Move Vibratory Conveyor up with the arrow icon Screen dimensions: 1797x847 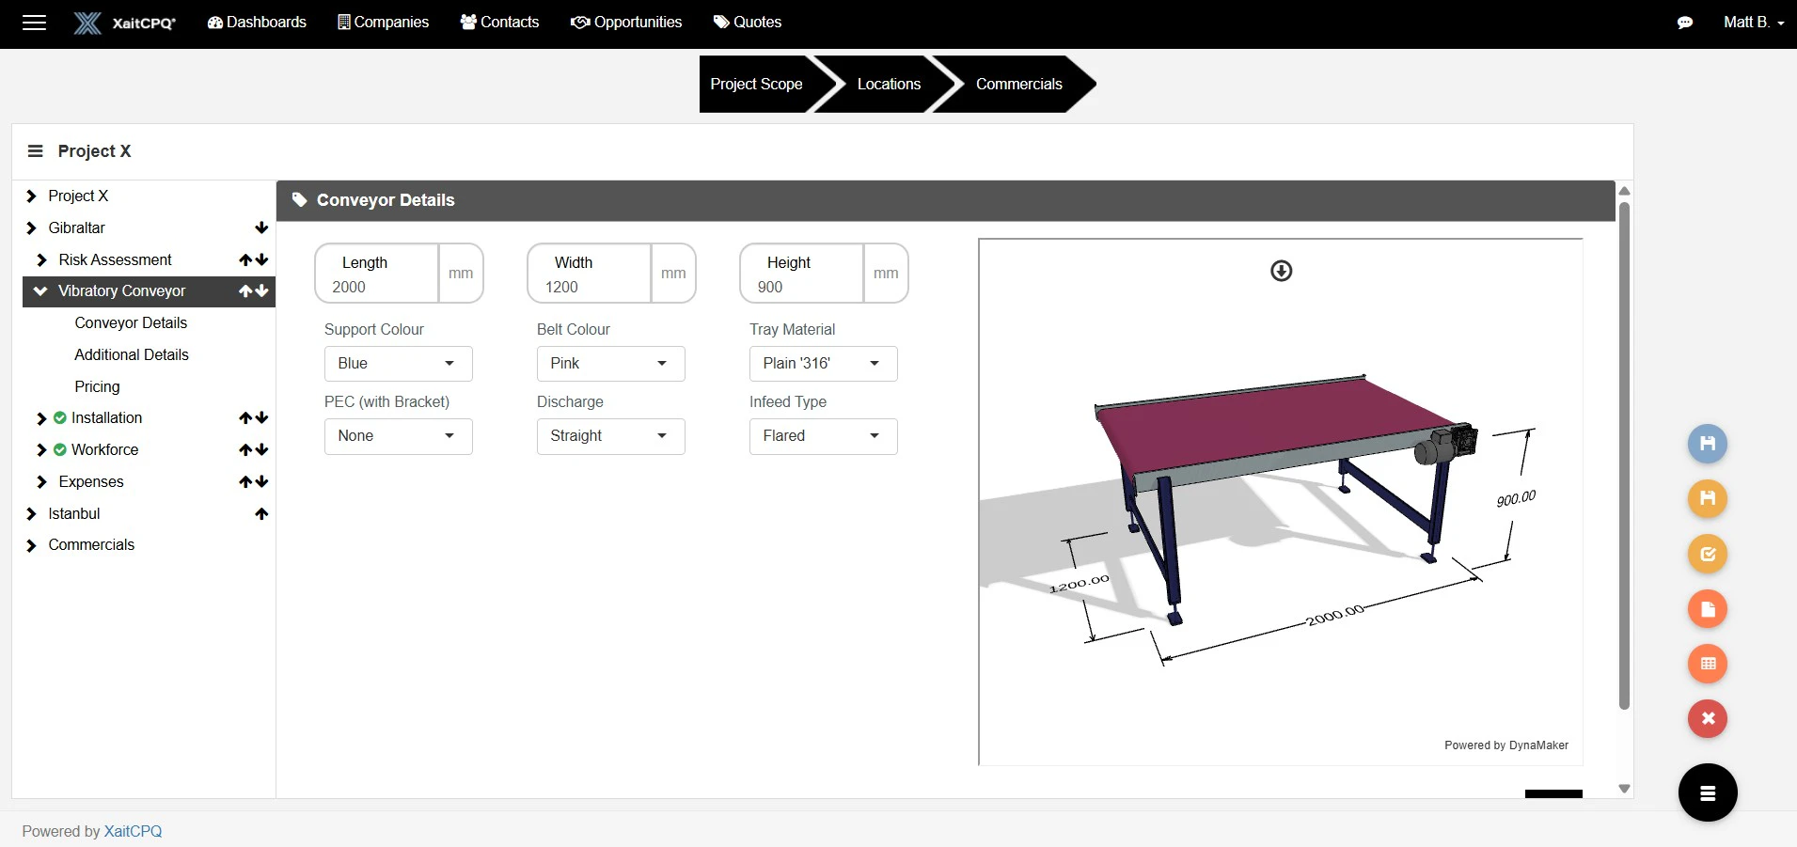point(245,291)
